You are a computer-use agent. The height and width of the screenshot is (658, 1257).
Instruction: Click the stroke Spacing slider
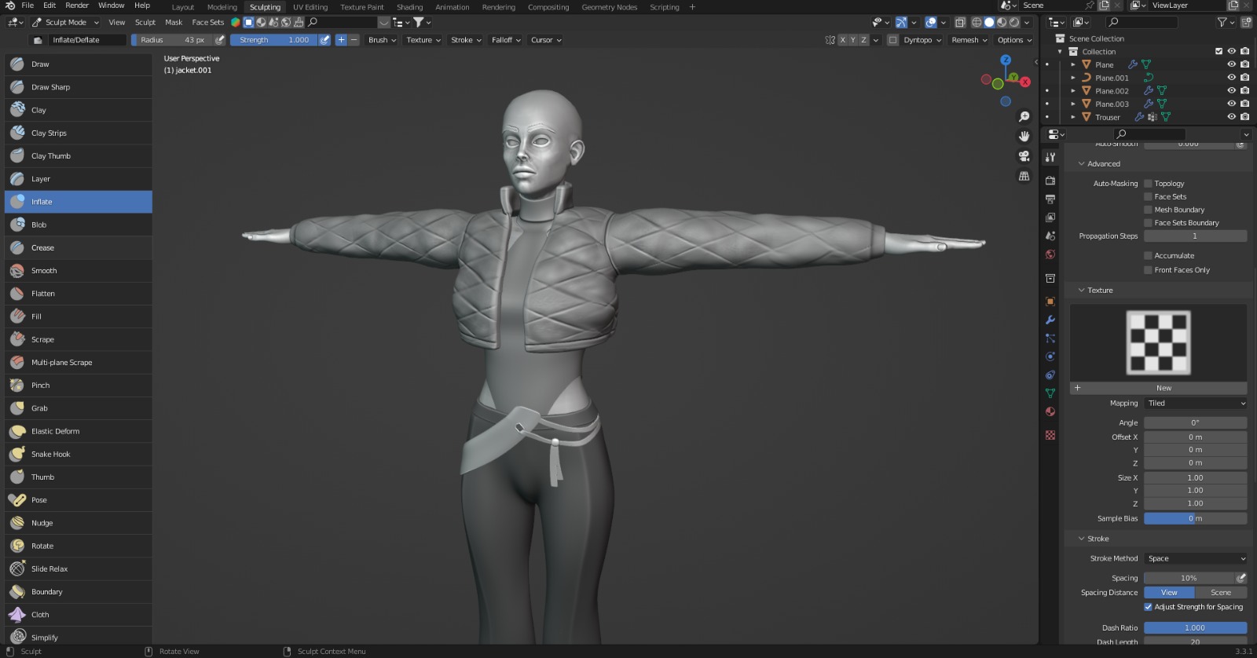pos(1189,578)
